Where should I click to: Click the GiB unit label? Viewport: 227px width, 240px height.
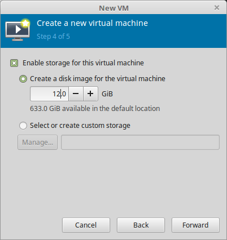click(x=107, y=94)
